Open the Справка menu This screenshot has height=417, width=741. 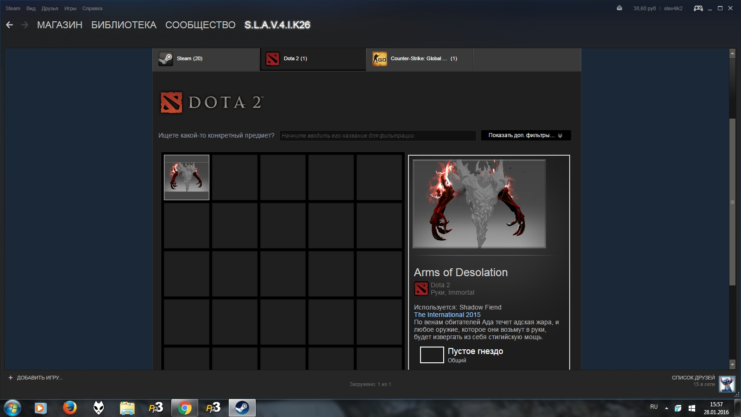(92, 8)
